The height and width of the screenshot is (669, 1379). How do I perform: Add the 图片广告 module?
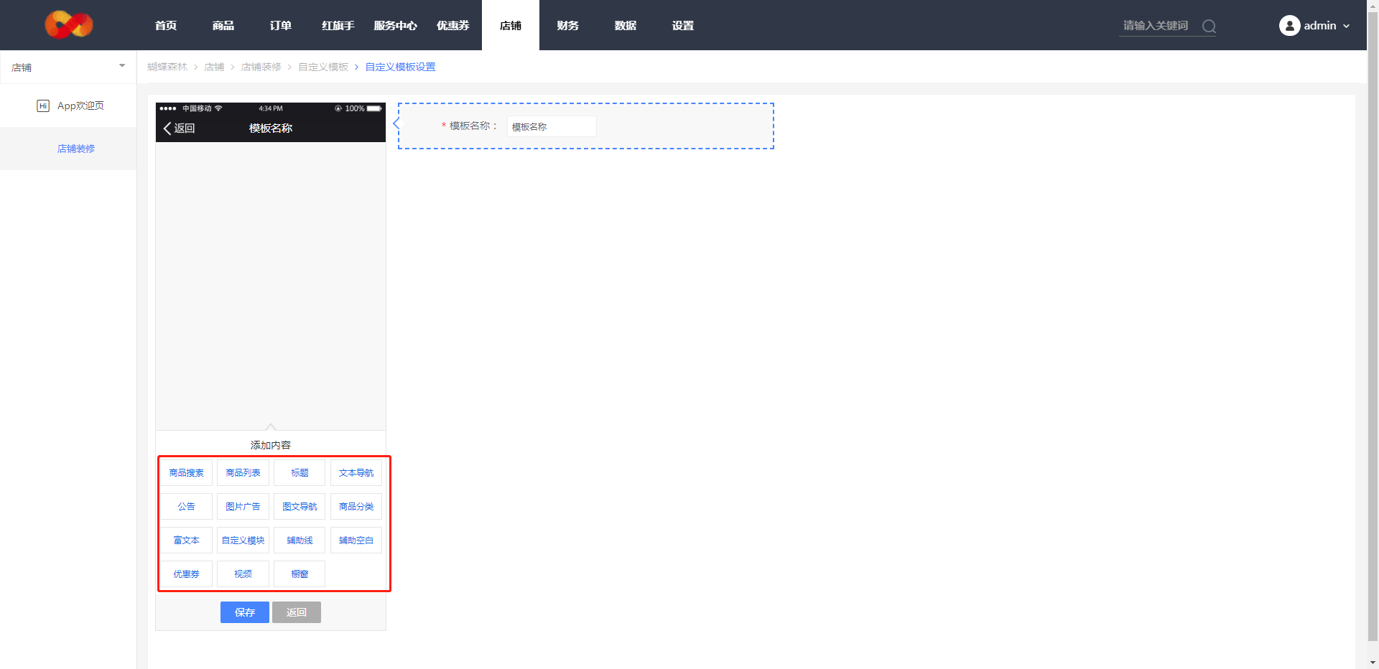(x=243, y=507)
